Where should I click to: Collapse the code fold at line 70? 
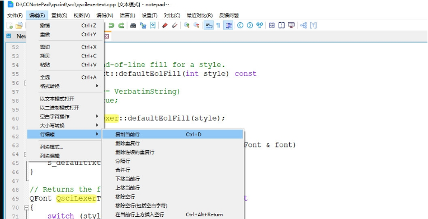tap(26, 208)
